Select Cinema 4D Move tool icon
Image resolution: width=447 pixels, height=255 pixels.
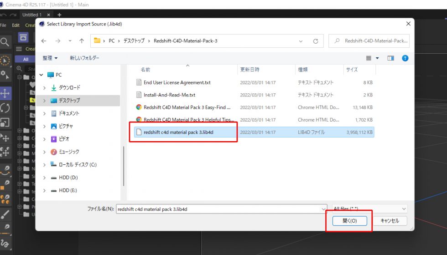click(5, 93)
